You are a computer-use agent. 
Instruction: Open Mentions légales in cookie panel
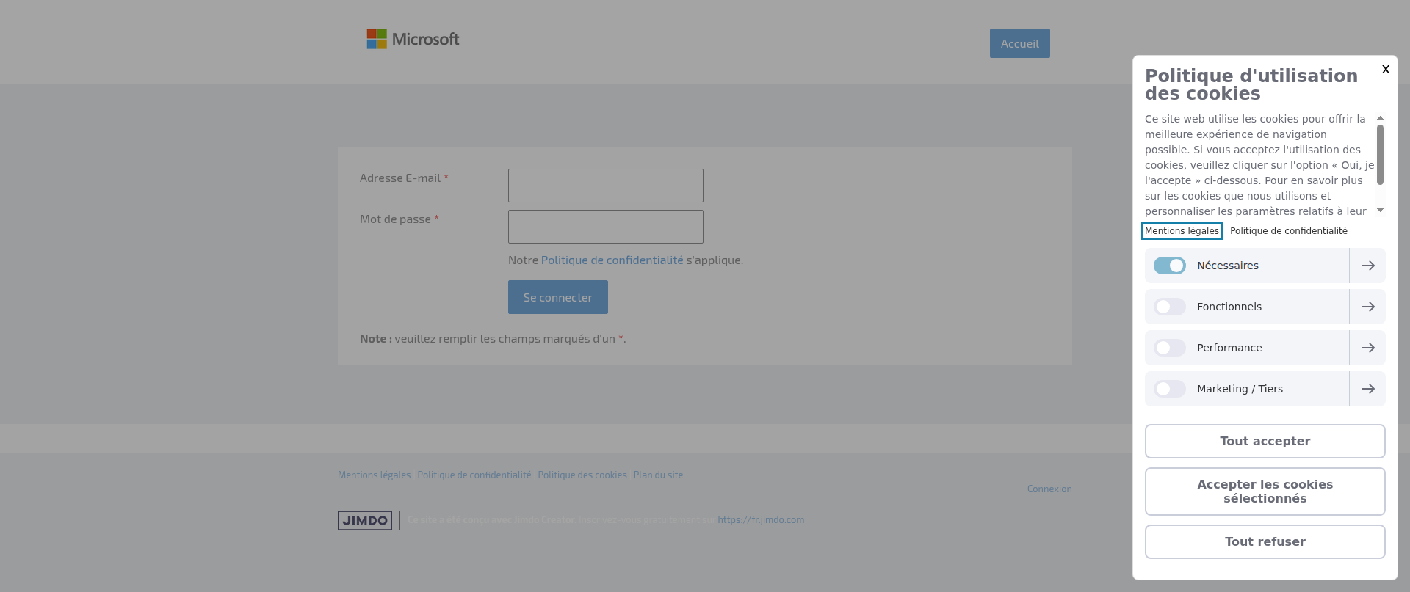(1182, 231)
